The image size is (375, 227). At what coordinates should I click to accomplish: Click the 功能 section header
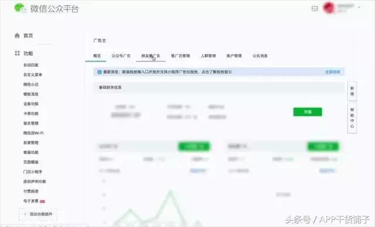pyautogui.click(x=28, y=53)
